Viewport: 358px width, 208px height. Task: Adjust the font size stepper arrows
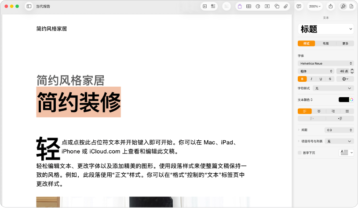point(352,71)
